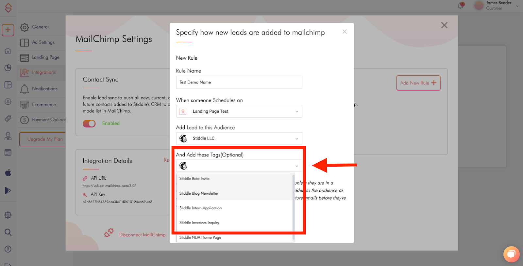The image size is (523, 266).
Task: Select Stiddle Investors Inquiry tag
Action: coord(234,223)
